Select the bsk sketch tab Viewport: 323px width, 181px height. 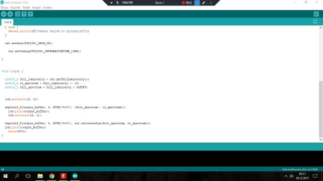(x=8, y=22)
